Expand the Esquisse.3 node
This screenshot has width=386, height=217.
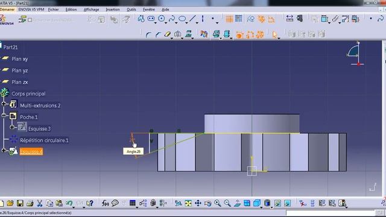point(12,127)
